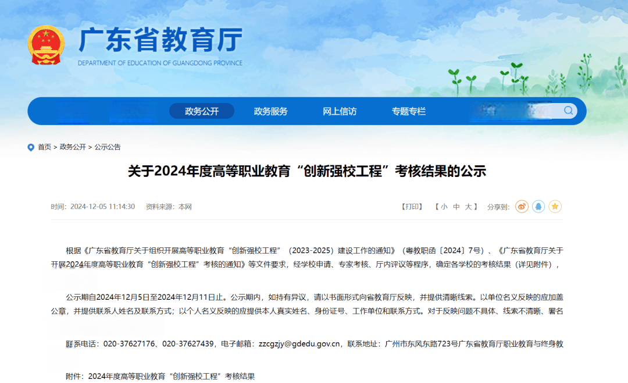Click email zzcgzjy@gdedu.gov.cn
Image resolution: width=628 pixels, height=383 pixels.
point(299,343)
